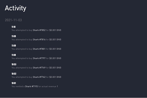The image size is (147, 98).
Task: Open the Shark #7762 link
Action: (x=39, y=77)
